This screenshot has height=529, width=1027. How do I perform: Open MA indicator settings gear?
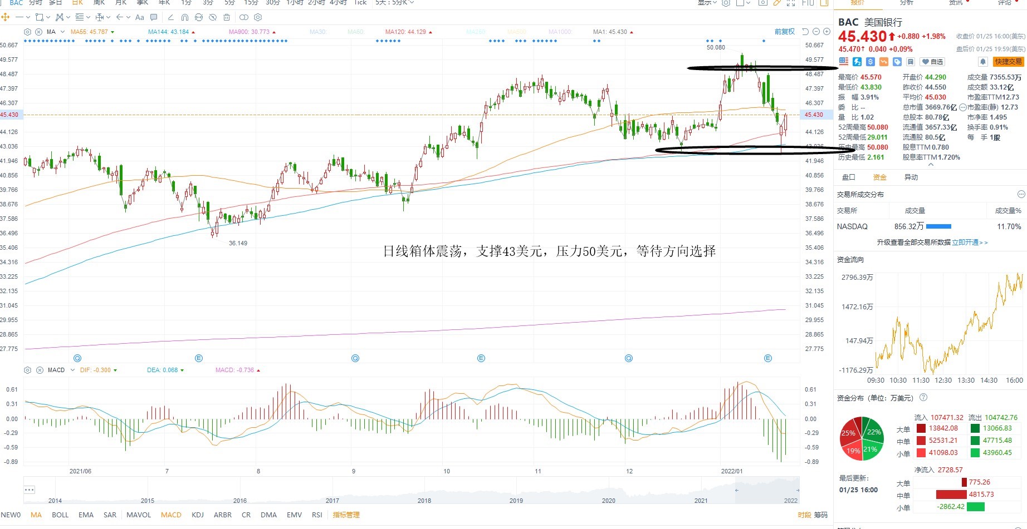(x=27, y=32)
